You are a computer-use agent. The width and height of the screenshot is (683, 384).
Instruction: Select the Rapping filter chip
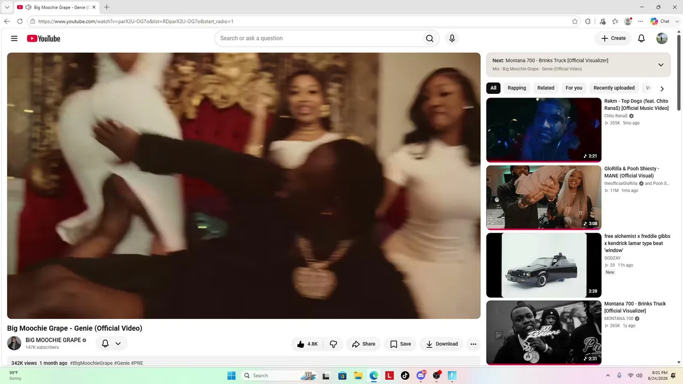click(x=517, y=88)
